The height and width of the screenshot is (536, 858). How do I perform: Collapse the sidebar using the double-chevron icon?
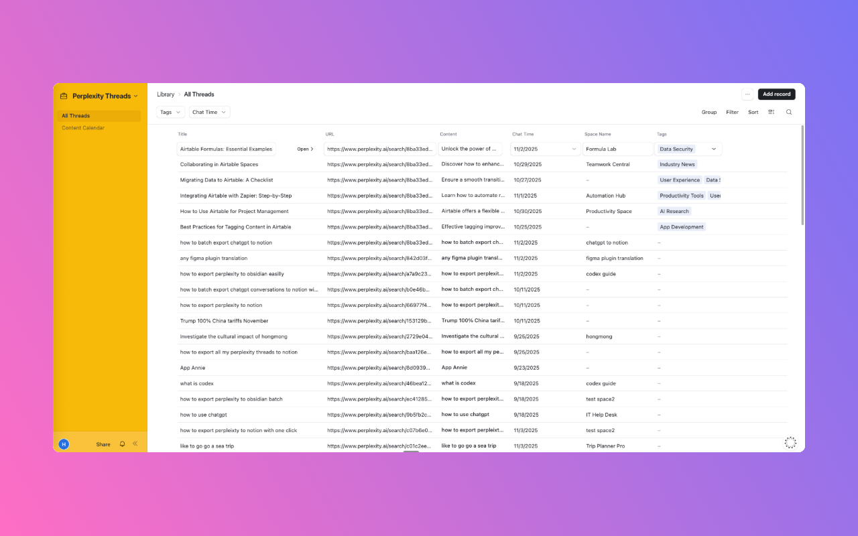[135, 444]
